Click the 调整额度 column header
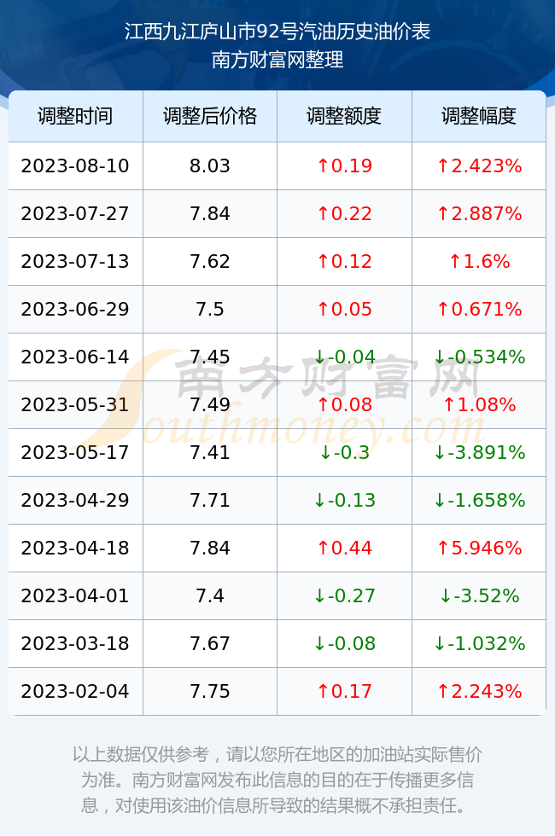 click(x=344, y=116)
